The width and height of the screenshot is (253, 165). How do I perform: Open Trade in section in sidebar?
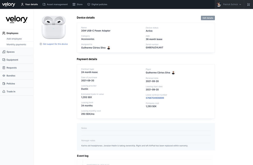pos(17,91)
